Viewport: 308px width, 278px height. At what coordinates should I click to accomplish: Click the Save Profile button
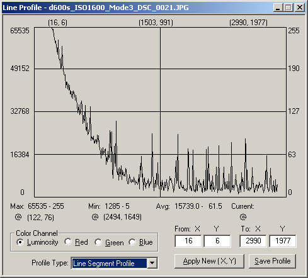click(x=272, y=261)
